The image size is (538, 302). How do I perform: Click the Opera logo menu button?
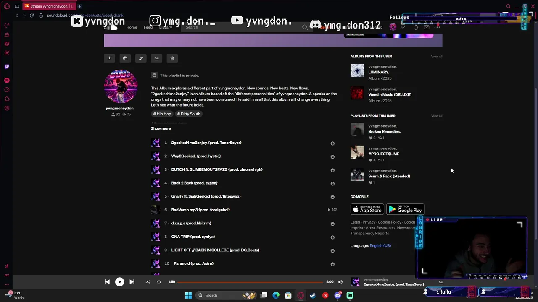pyautogui.click(x=7, y=6)
